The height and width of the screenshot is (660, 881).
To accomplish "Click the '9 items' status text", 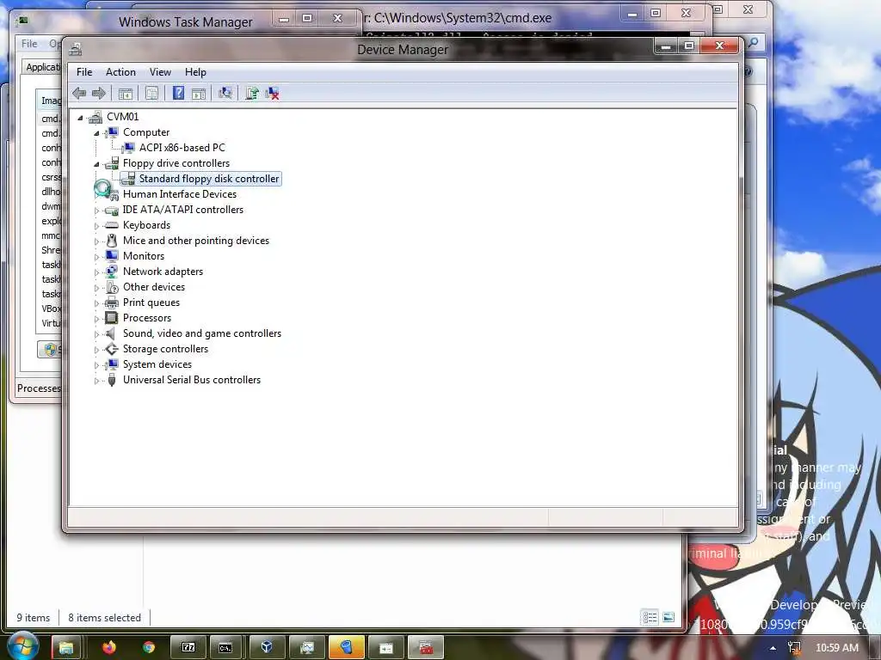I will (34, 617).
